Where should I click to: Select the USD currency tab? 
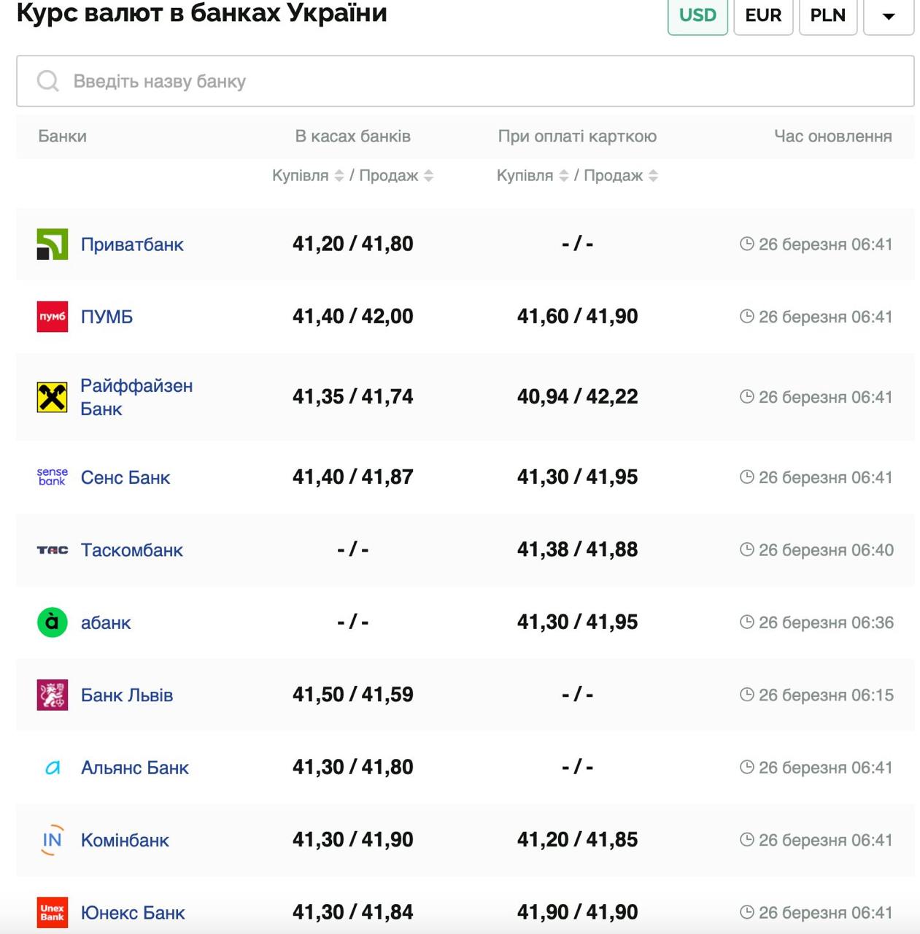(697, 15)
